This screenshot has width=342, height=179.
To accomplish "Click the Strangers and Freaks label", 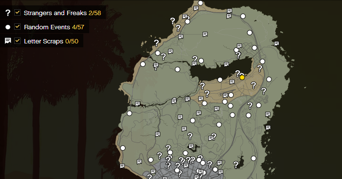I will point(55,13).
